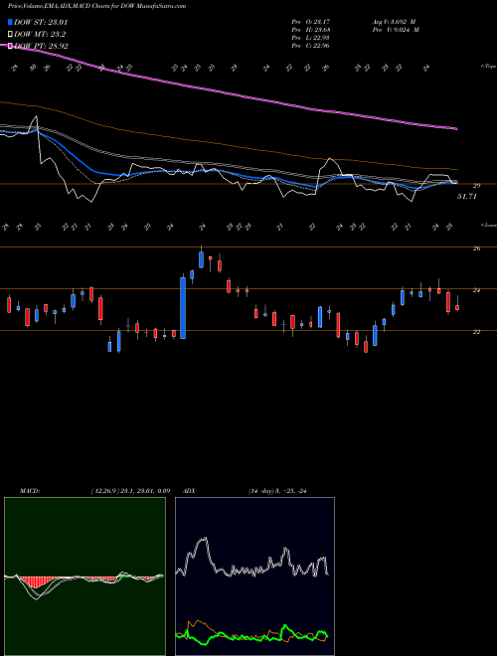This screenshot has width=497, height=656.
Task: Click the green MACD indicator chart panel
Action: point(84,576)
